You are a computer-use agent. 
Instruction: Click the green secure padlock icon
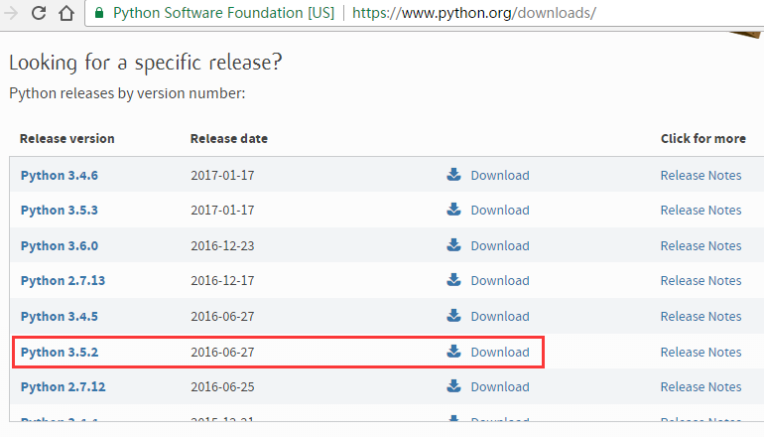pos(99,13)
